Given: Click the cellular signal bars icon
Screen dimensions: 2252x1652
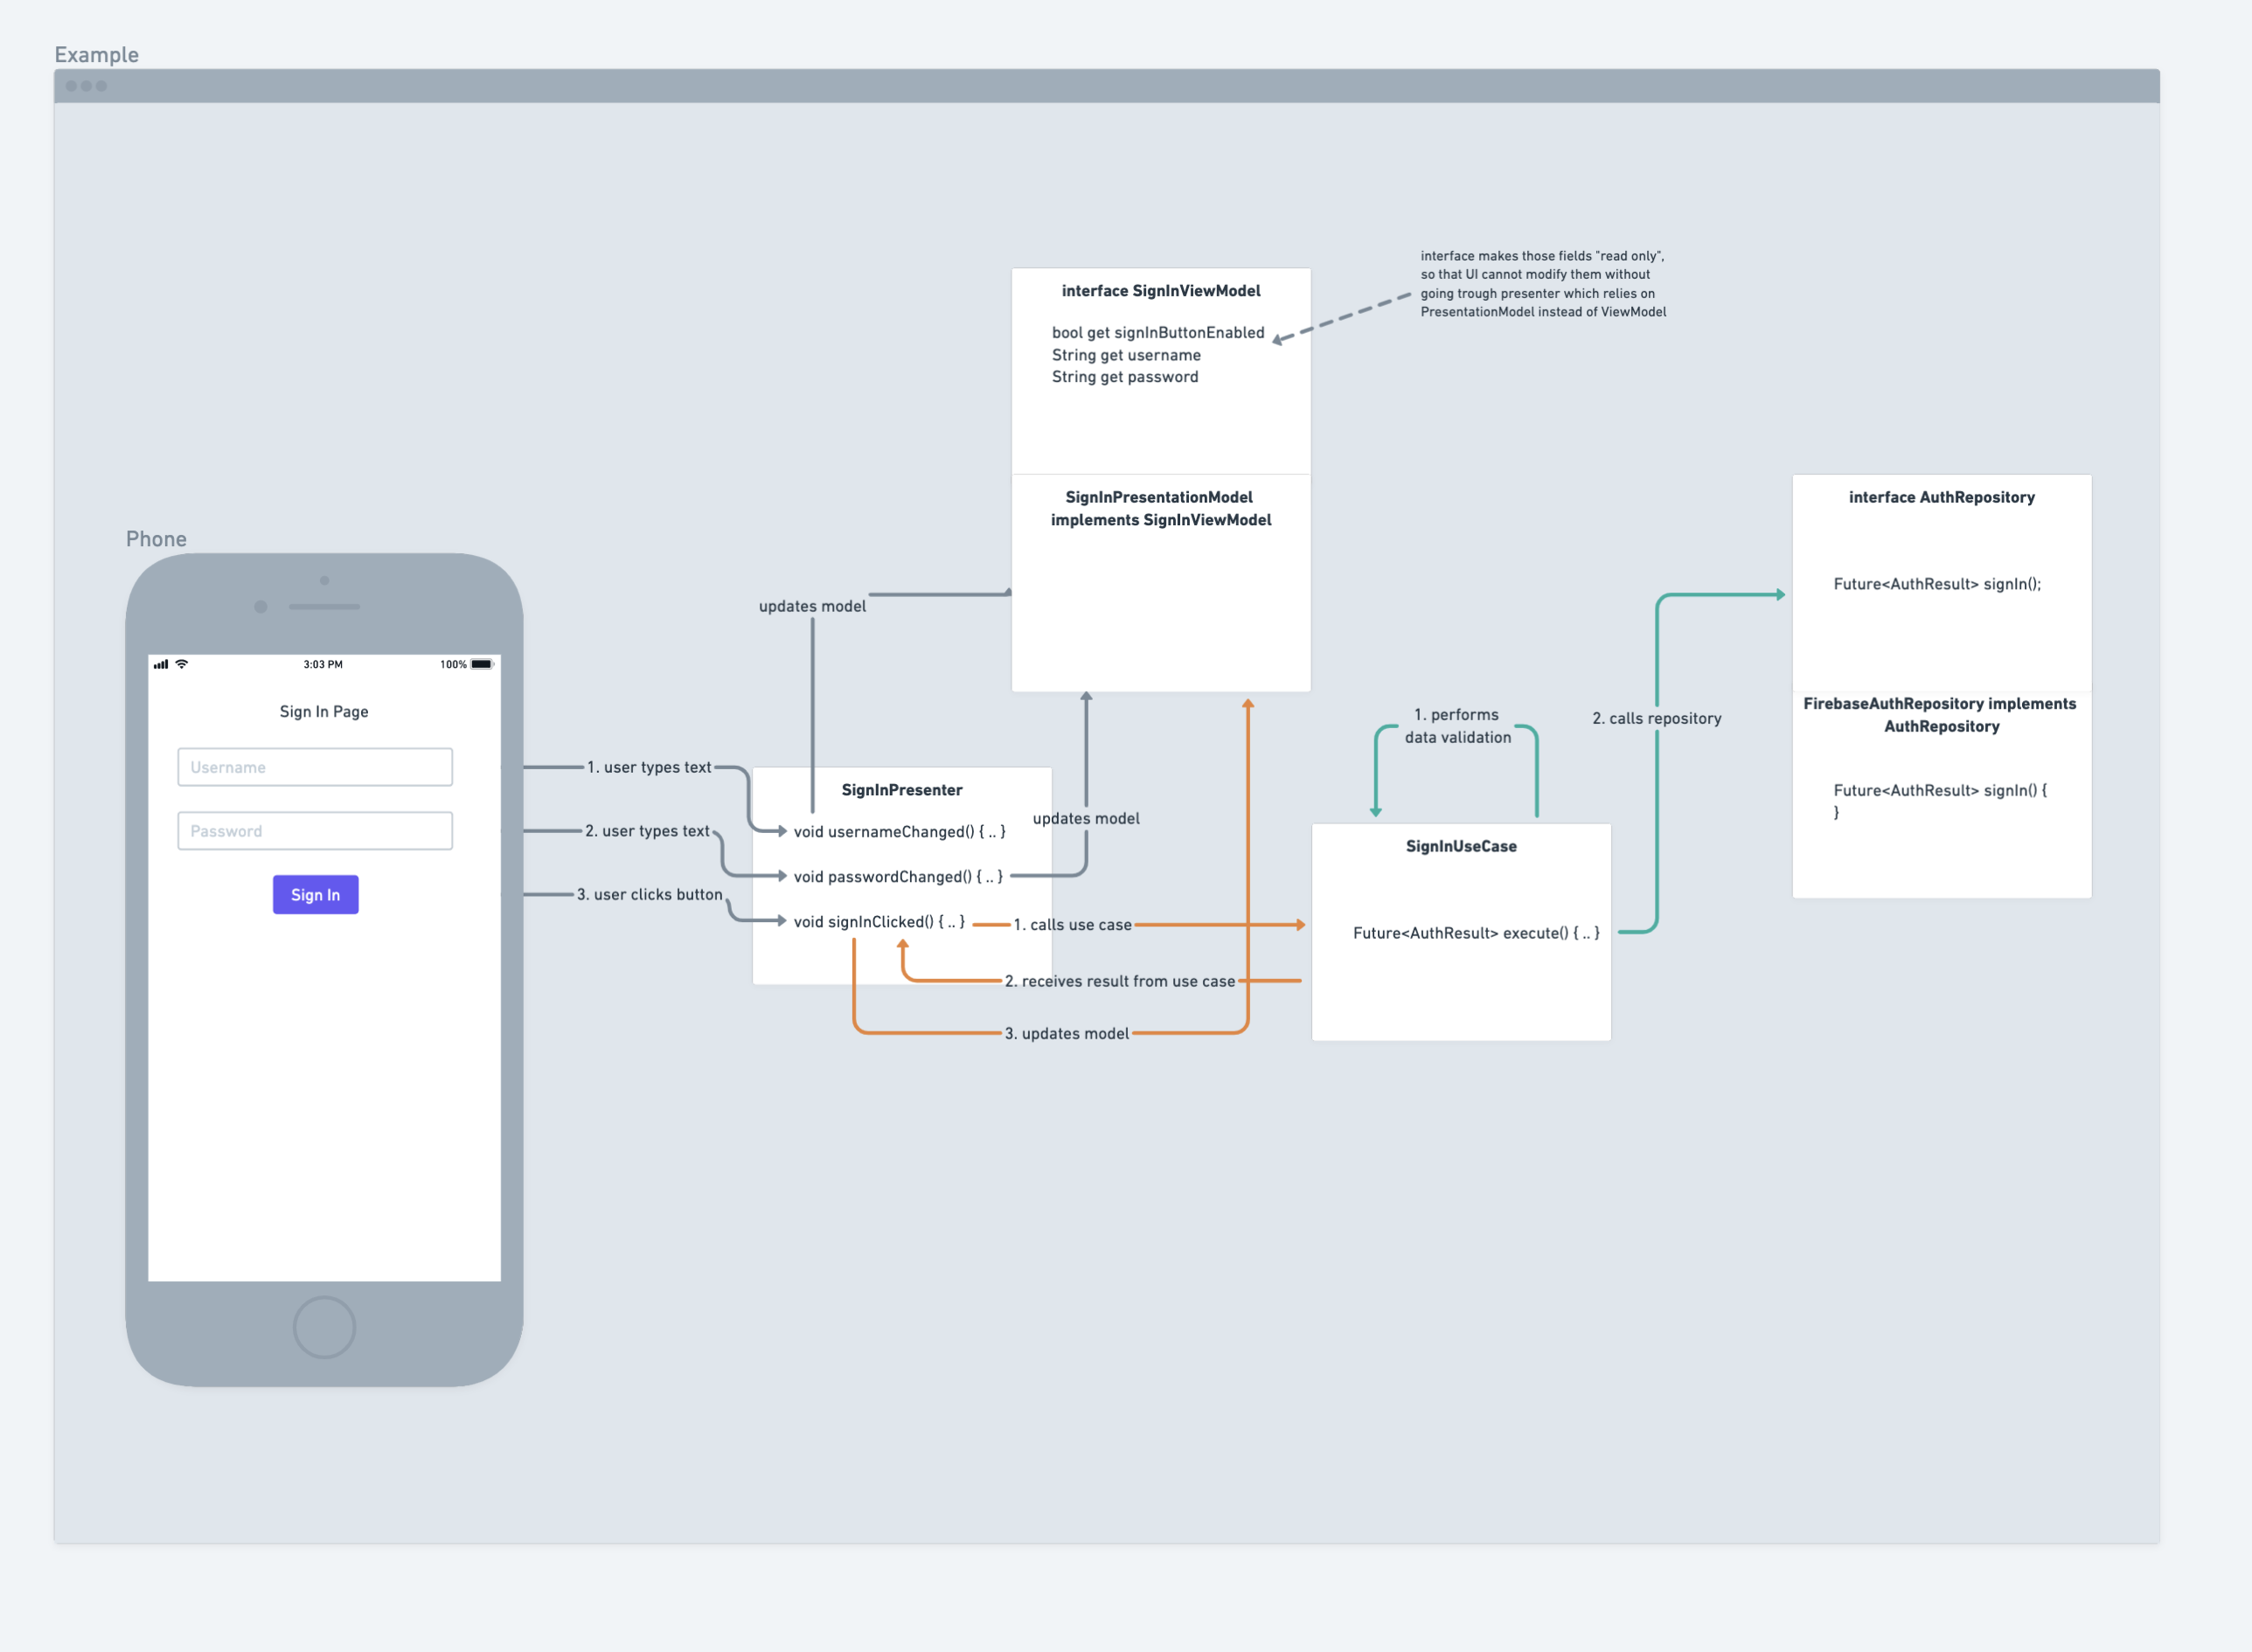Looking at the screenshot, I should (x=161, y=664).
